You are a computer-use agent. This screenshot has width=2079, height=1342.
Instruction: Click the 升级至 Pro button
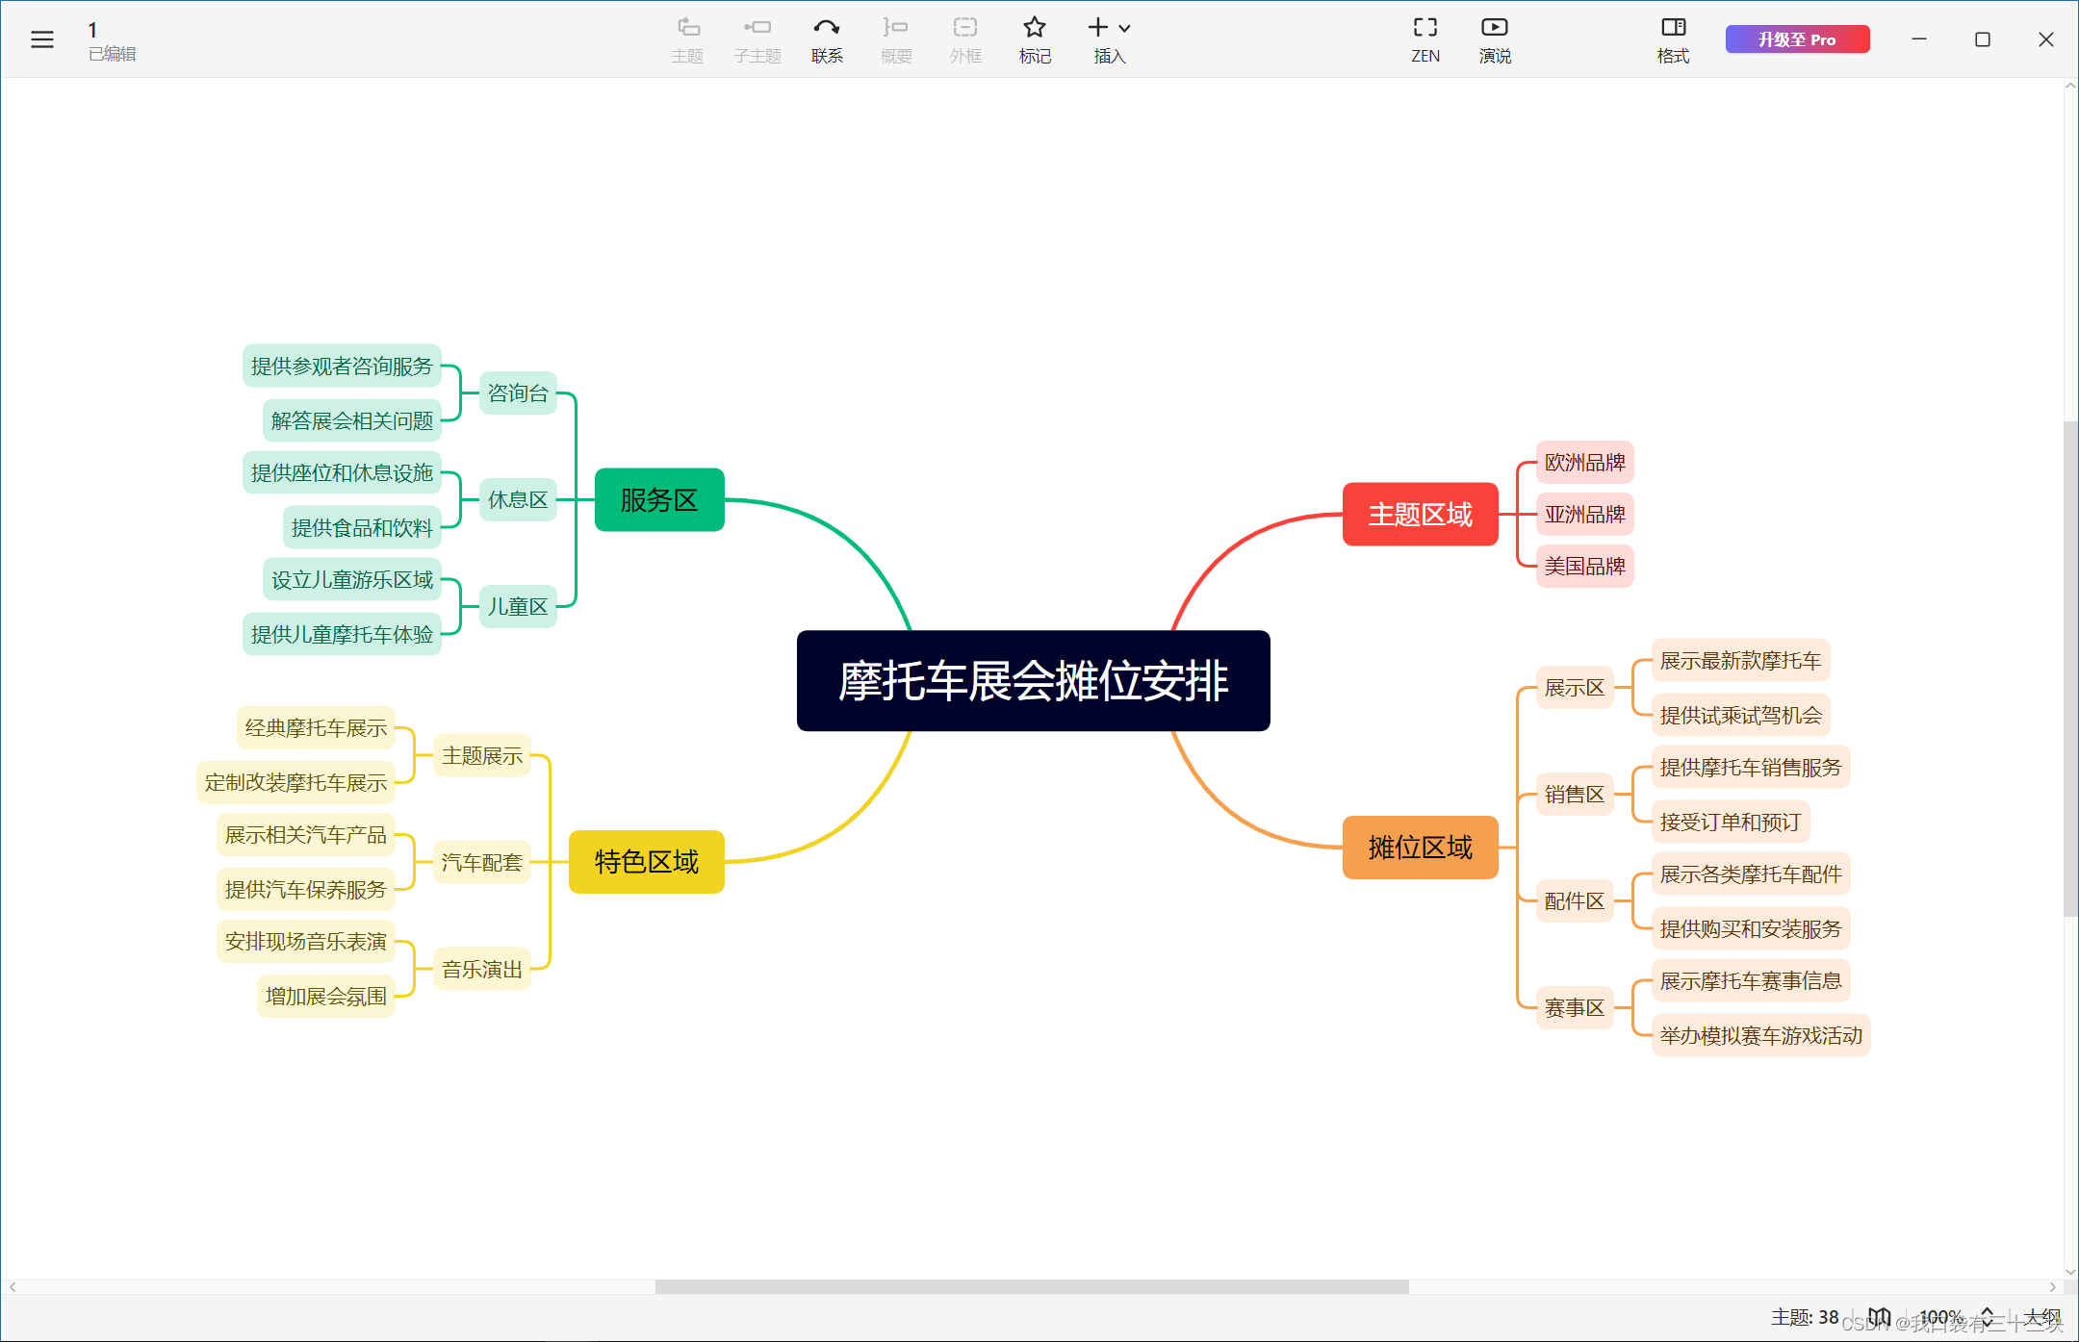click(1797, 39)
